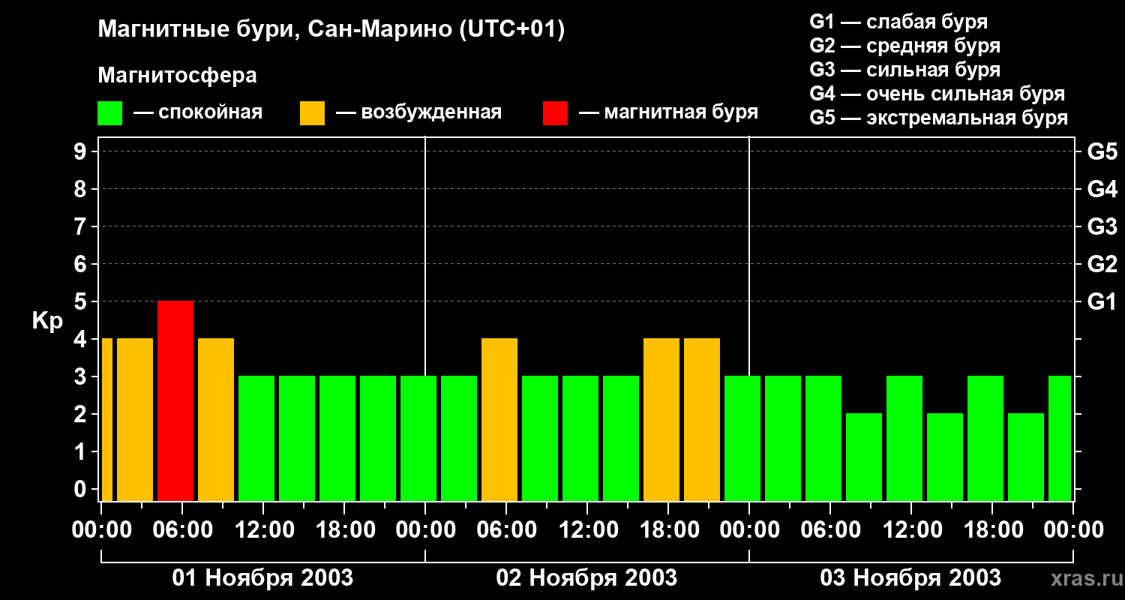The height and width of the screenshot is (600, 1125).
Task: Click the '— возбужденная' legend label
Action: (x=418, y=113)
